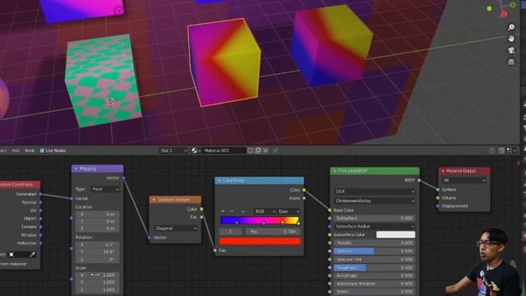Click the Mapping Rotation Y field

(x=97, y=252)
